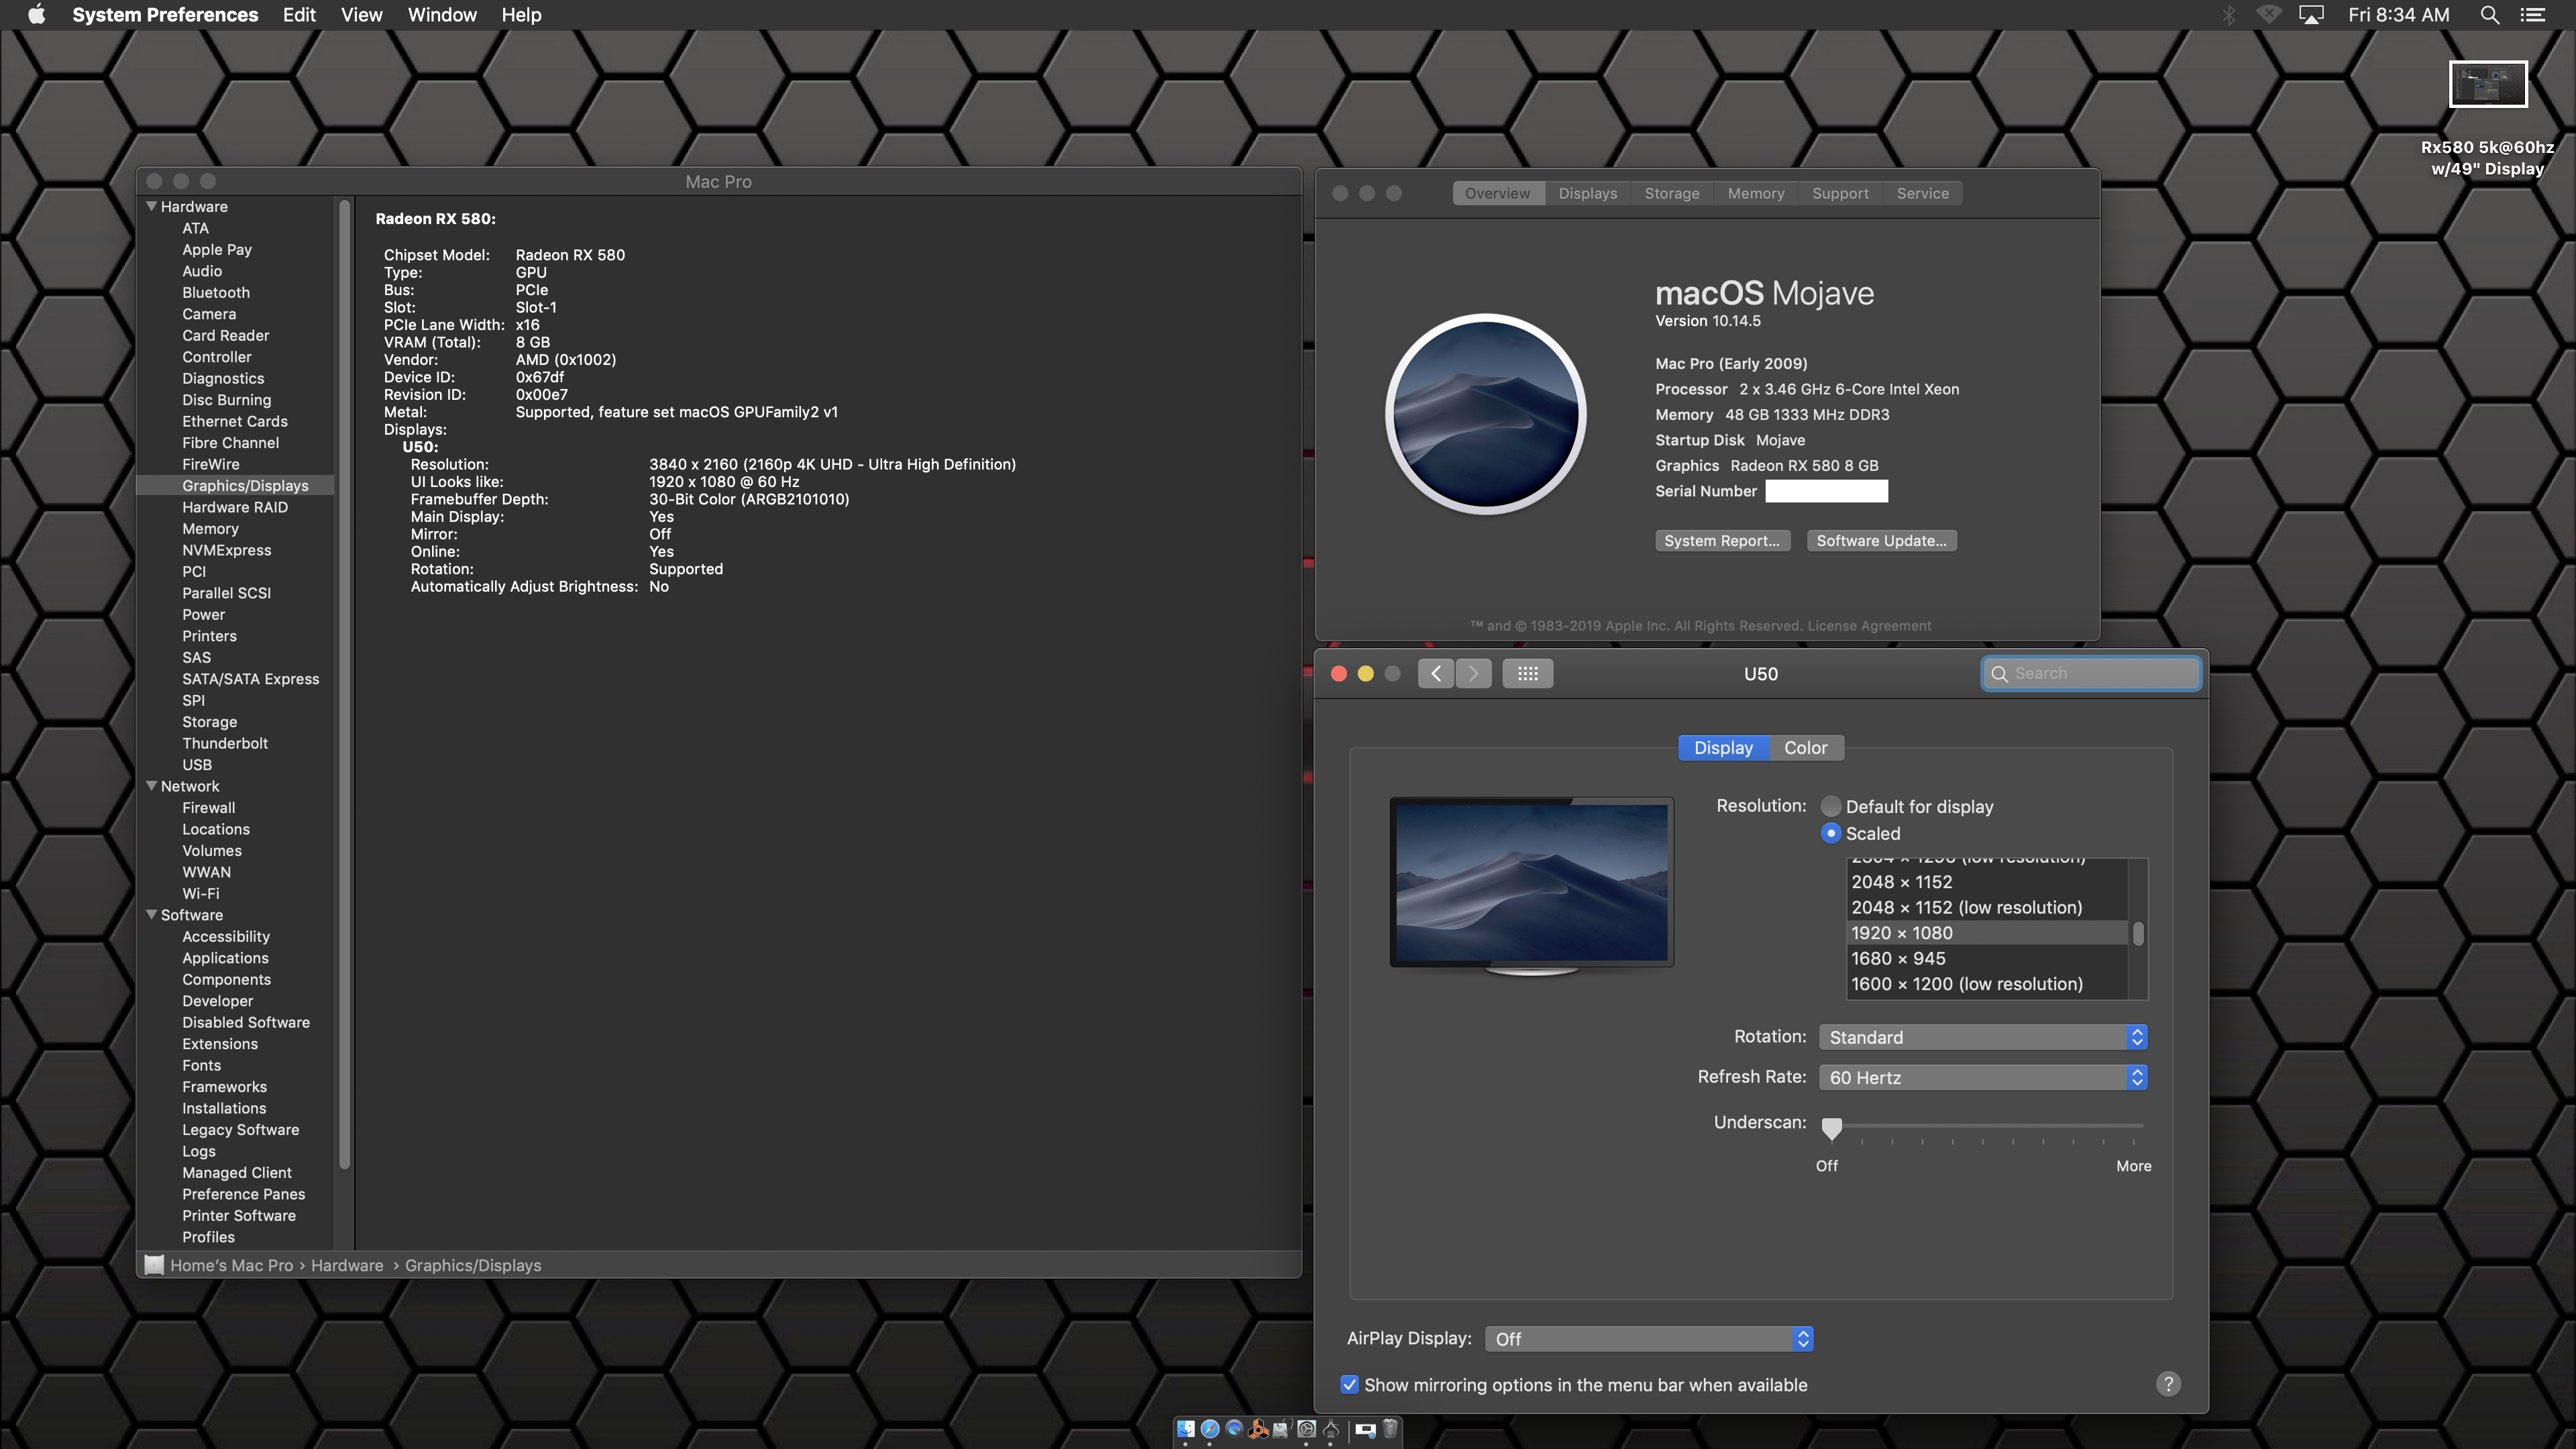This screenshot has width=2576, height=1449.
Task: Click the Software Update button
Action: tap(1881, 541)
